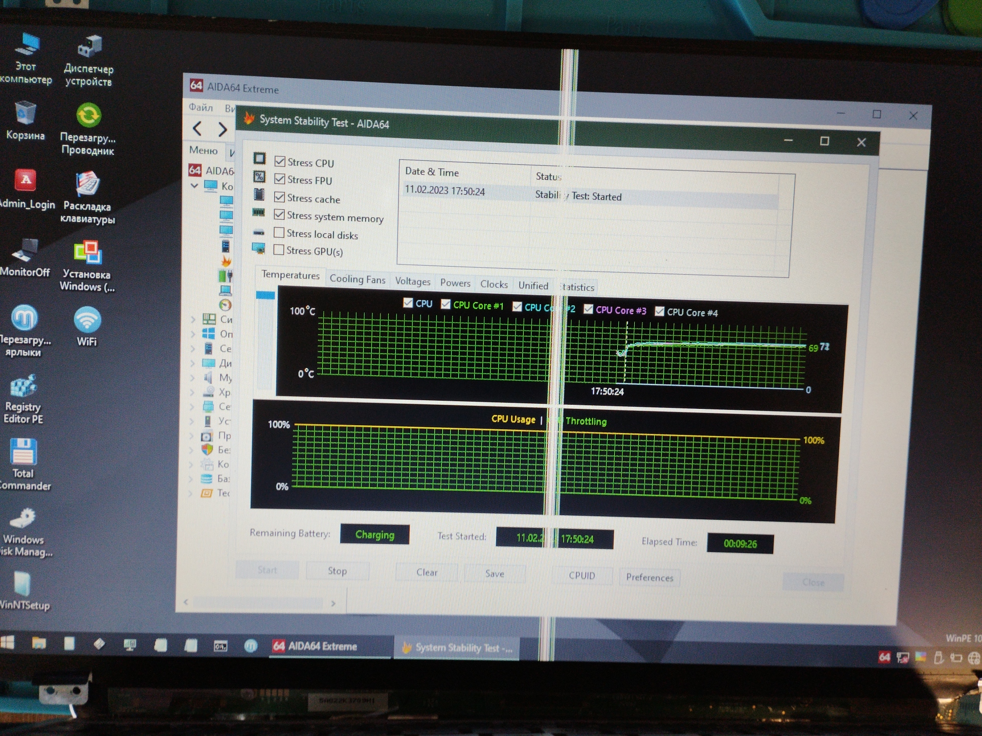Enable Stress local disks

click(x=279, y=233)
